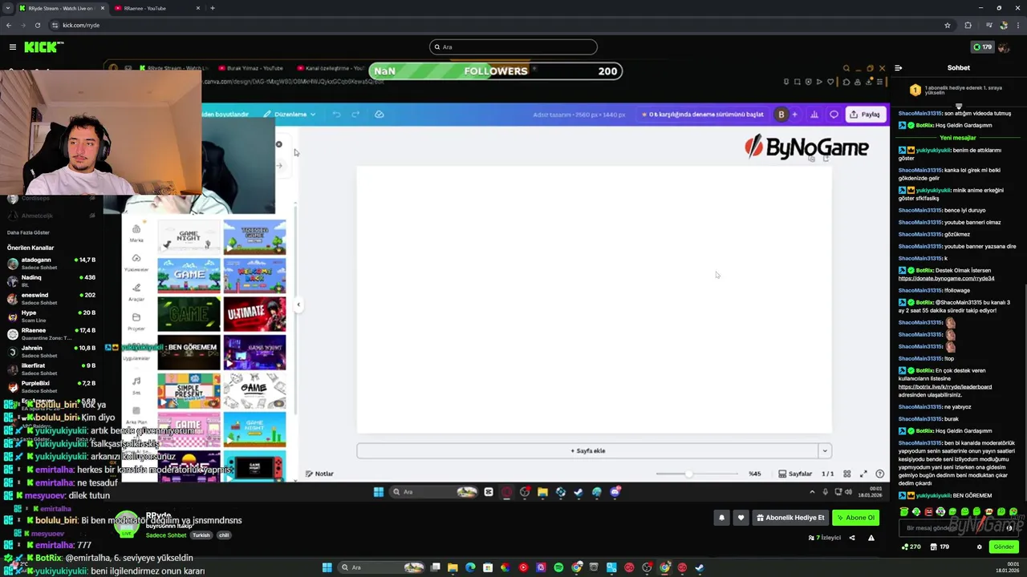Open the Araçlar sidebar icon in Canva
The height and width of the screenshot is (577, 1027).
pyautogui.click(x=136, y=292)
